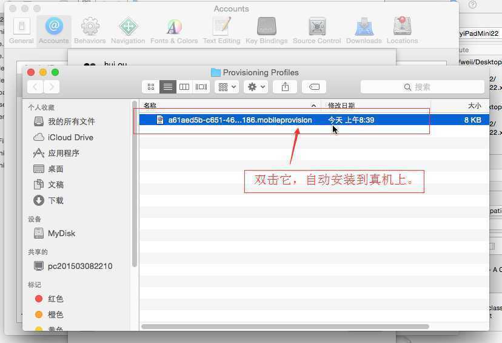The width and height of the screenshot is (502, 343).
Task: Click the Provisioning Profiles folder title icon
Action: pos(216,72)
